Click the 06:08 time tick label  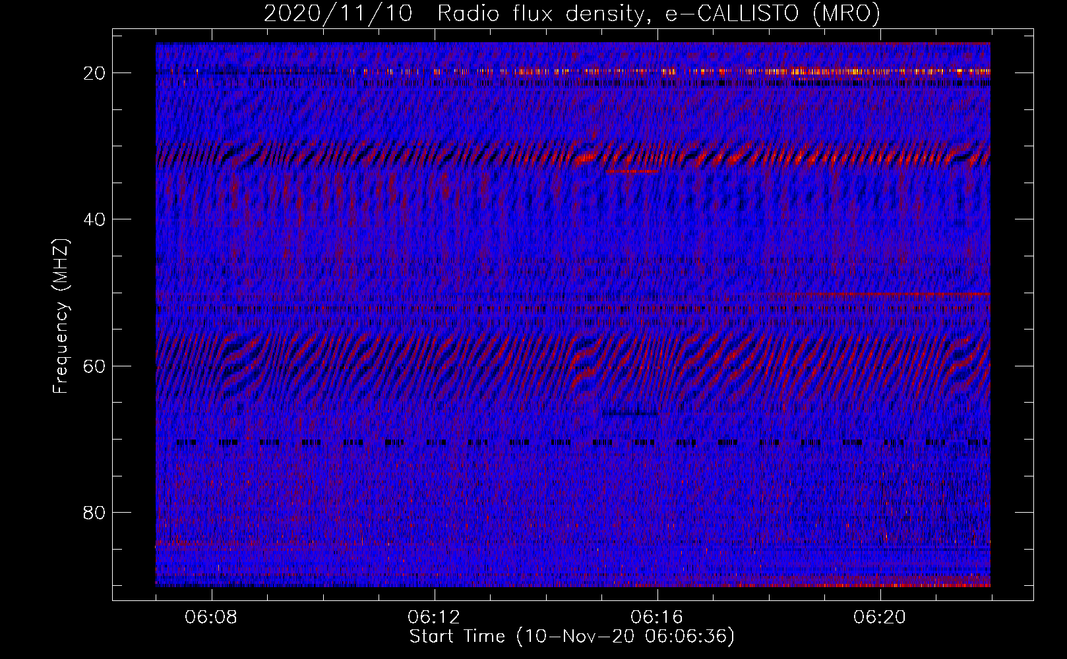211,617
